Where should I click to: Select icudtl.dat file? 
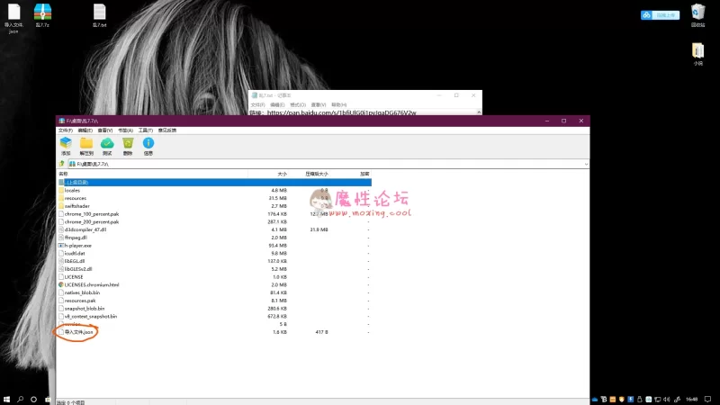coord(75,254)
